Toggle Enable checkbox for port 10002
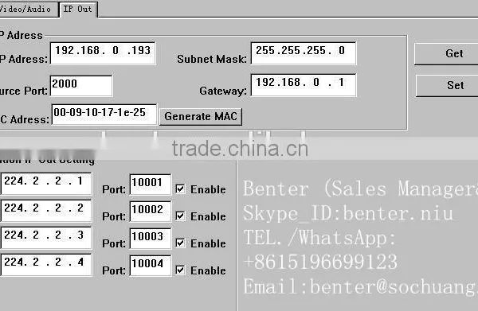 [180, 216]
